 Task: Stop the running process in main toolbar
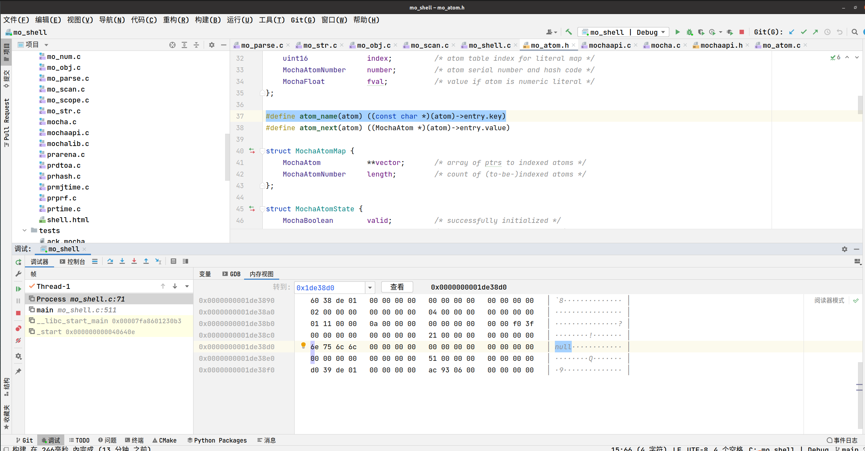click(742, 32)
